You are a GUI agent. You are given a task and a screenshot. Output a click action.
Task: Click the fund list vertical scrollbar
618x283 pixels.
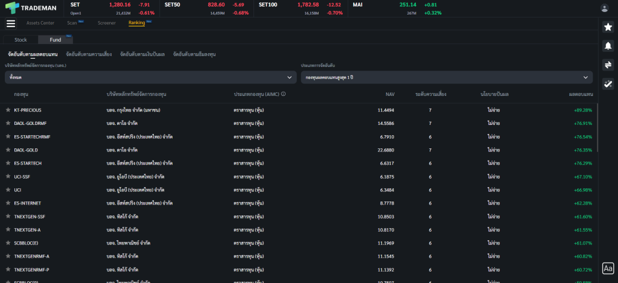[x=597, y=121]
